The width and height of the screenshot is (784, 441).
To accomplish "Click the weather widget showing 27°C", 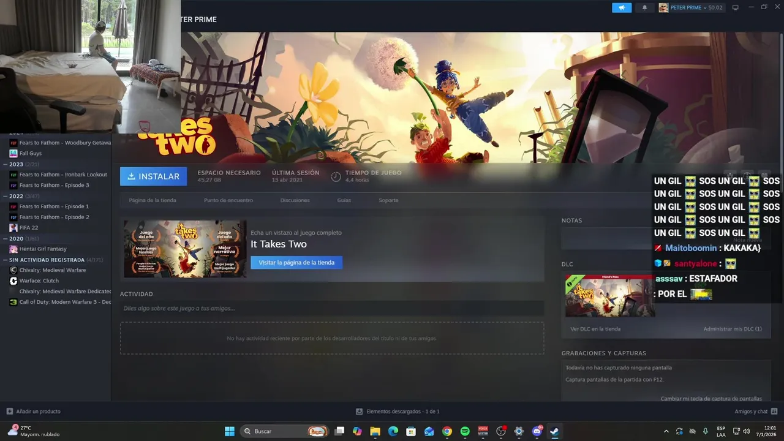I will (x=34, y=431).
